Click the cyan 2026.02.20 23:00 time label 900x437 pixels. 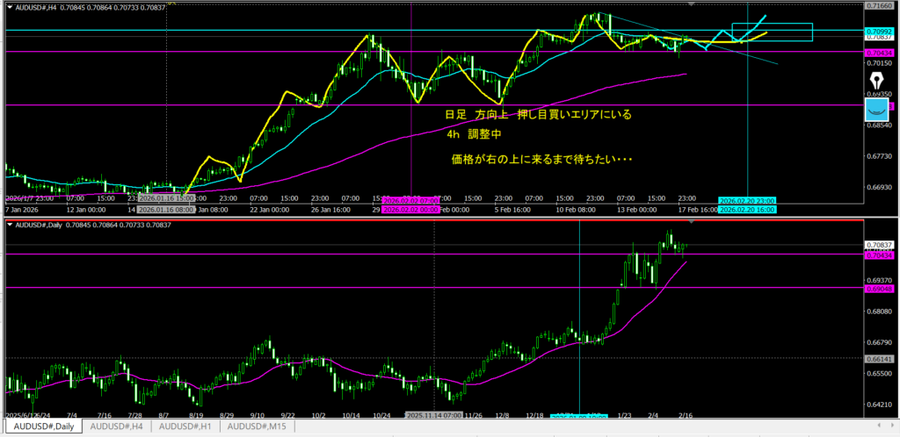747,201
